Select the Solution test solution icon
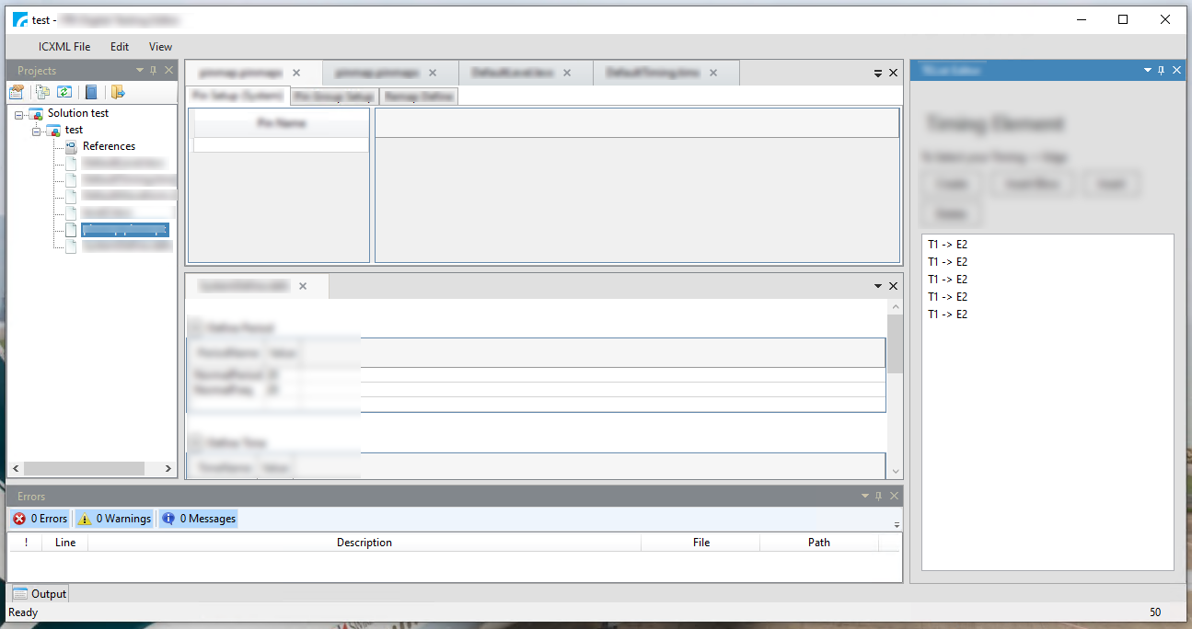Image resolution: width=1192 pixels, height=629 pixels. pos(35,112)
